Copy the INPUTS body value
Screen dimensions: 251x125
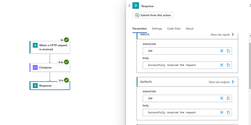coord(228,65)
